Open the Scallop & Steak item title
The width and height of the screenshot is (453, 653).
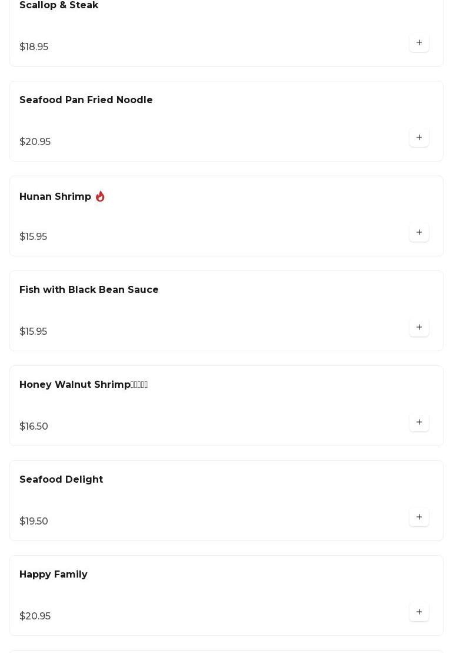59,5
